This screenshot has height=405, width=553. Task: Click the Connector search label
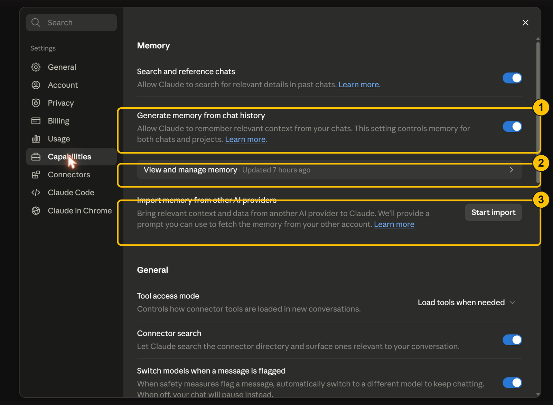click(169, 333)
